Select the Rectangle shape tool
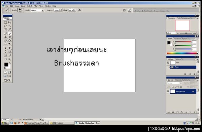The image size is (202, 132). tap(9, 51)
